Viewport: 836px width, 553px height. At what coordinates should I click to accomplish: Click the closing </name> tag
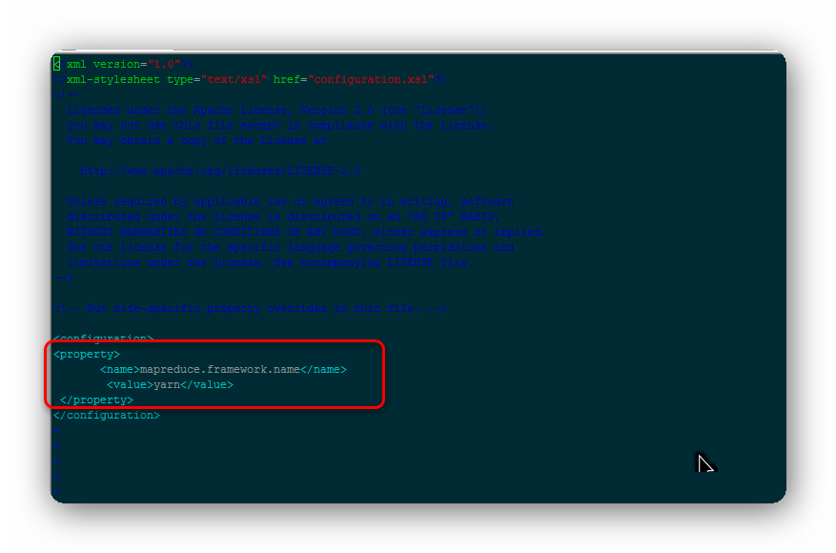click(x=323, y=370)
